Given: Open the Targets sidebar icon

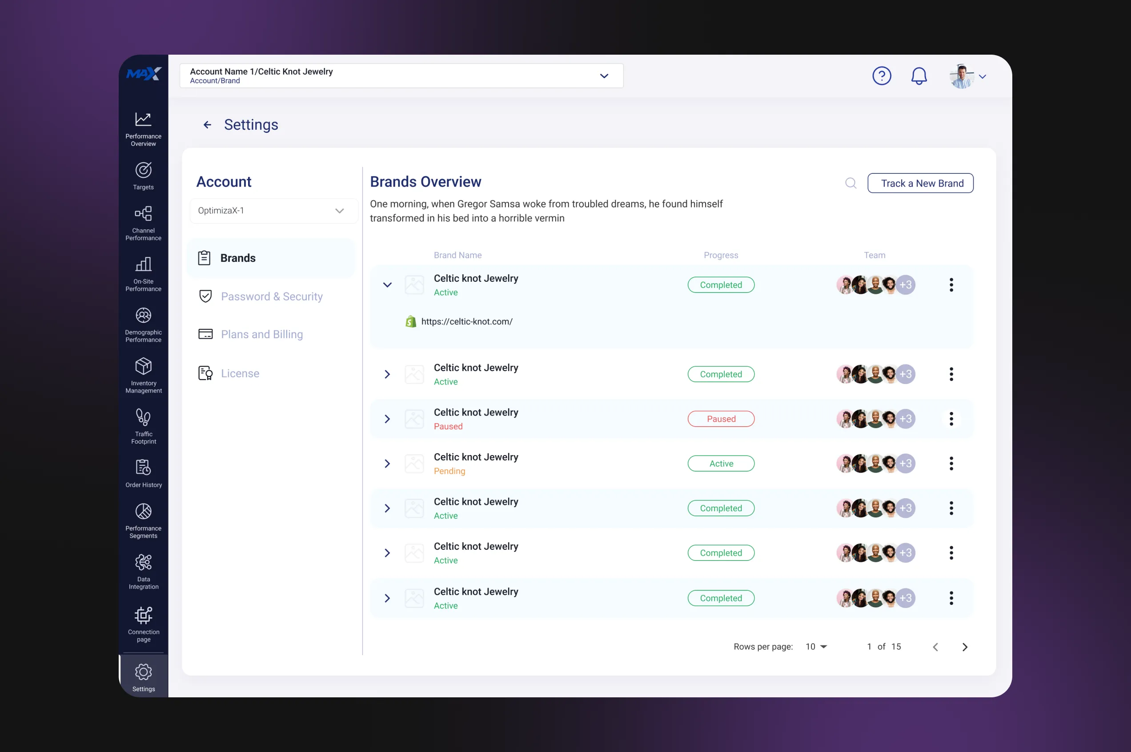Looking at the screenshot, I should 143,176.
